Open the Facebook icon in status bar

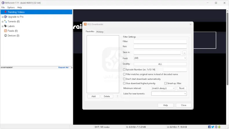coord(209,127)
